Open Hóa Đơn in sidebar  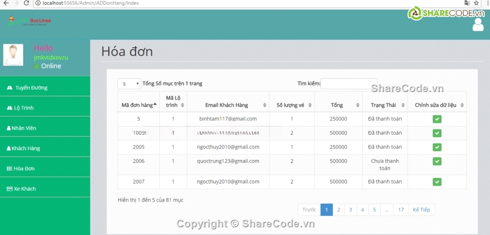pyautogui.click(x=45, y=169)
